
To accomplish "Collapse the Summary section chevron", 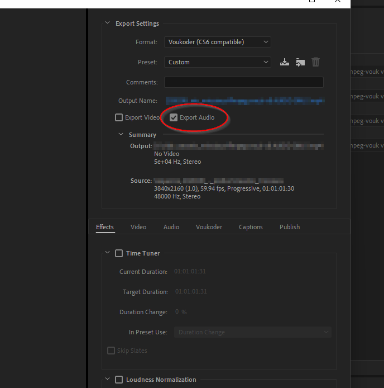I will pyautogui.click(x=121, y=135).
